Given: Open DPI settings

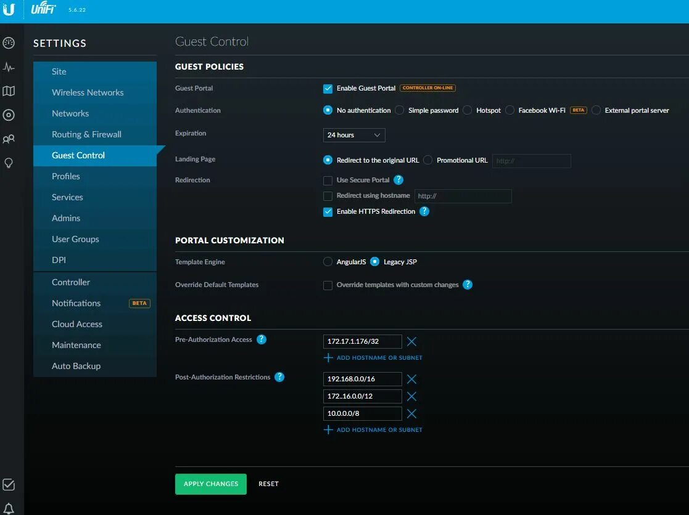Looking at the screenshot, I should pos(95,260).
